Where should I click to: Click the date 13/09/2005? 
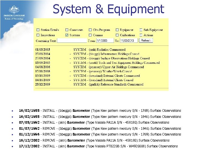point(43,63)
